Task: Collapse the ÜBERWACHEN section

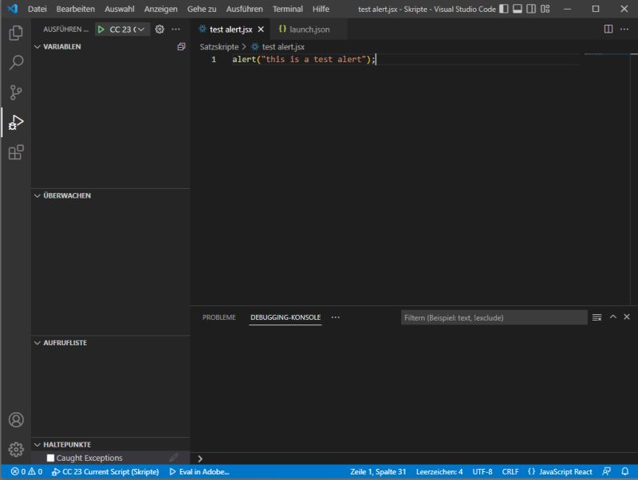Action: [x=37, y=195]
